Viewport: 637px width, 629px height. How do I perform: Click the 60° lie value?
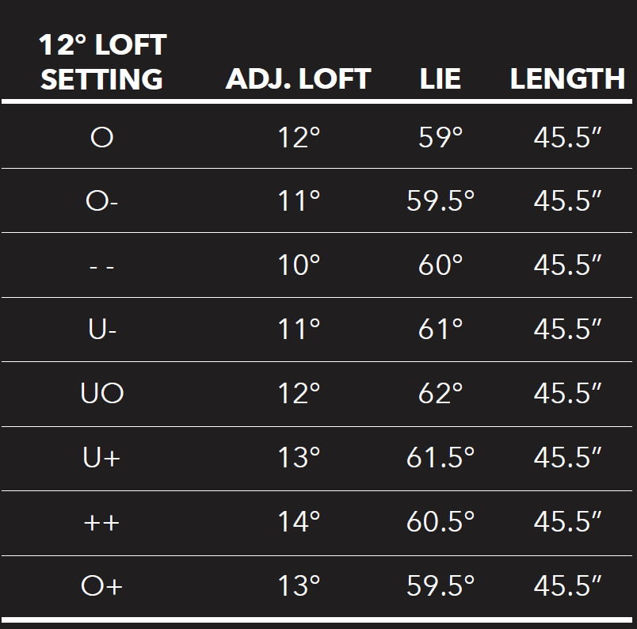[441, 265]
